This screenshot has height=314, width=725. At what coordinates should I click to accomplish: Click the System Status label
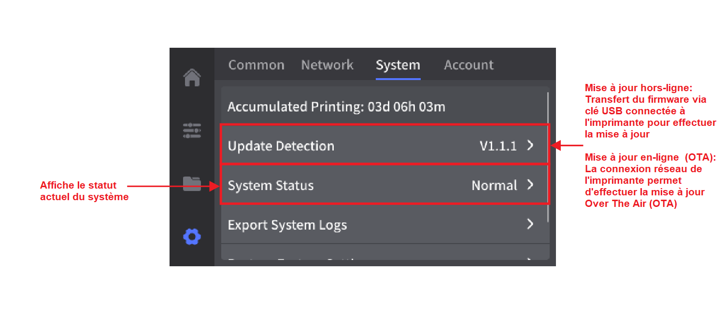point(270,186)
